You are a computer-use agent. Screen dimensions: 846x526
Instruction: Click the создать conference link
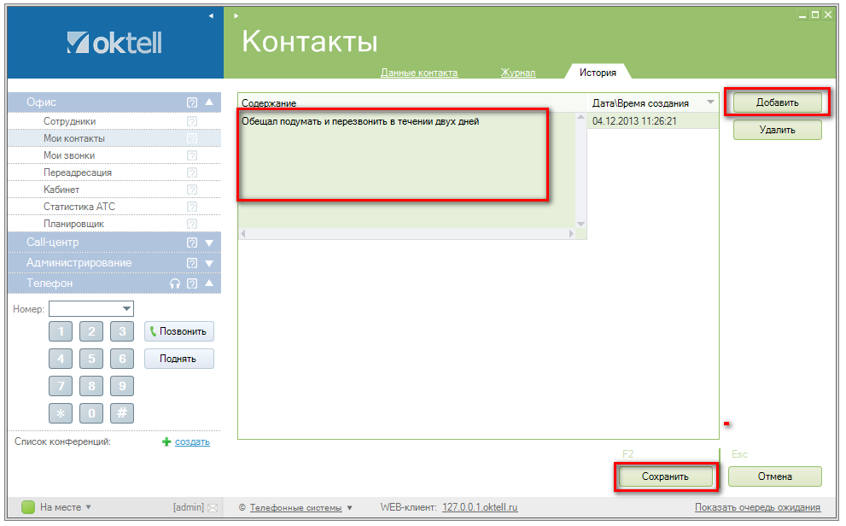coord(192,441)
